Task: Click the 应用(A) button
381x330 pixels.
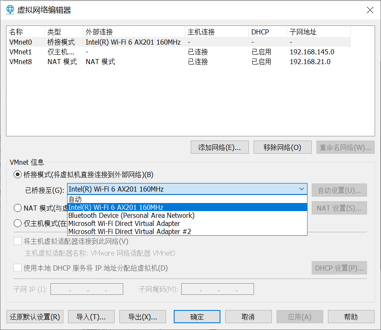Action: point(299,317)
